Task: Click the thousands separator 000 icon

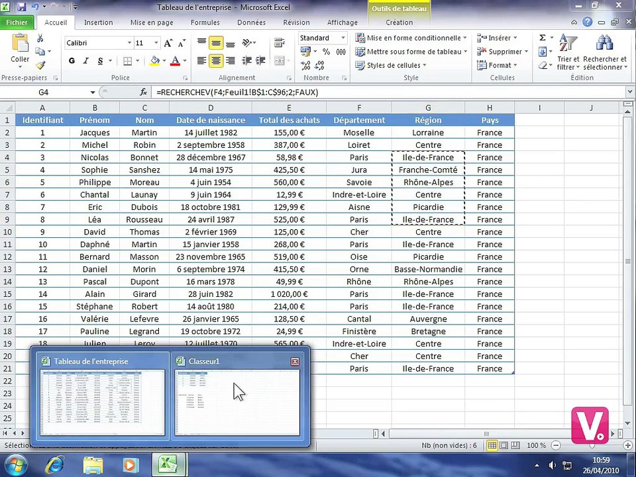Action: point(341,52)
